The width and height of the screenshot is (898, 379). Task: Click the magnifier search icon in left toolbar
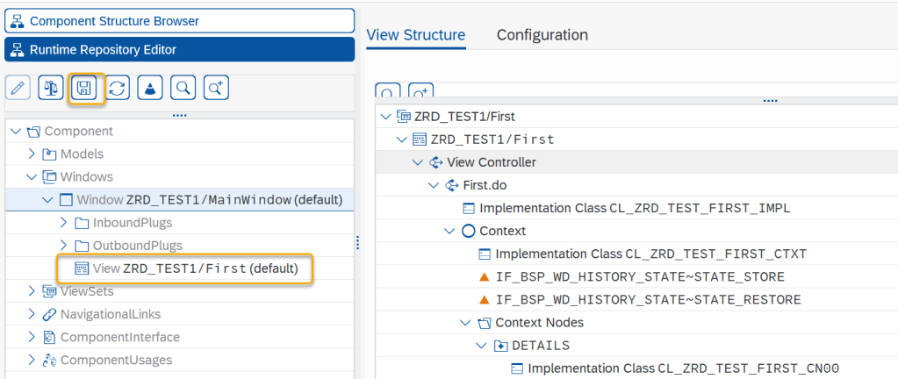(183, 88)
